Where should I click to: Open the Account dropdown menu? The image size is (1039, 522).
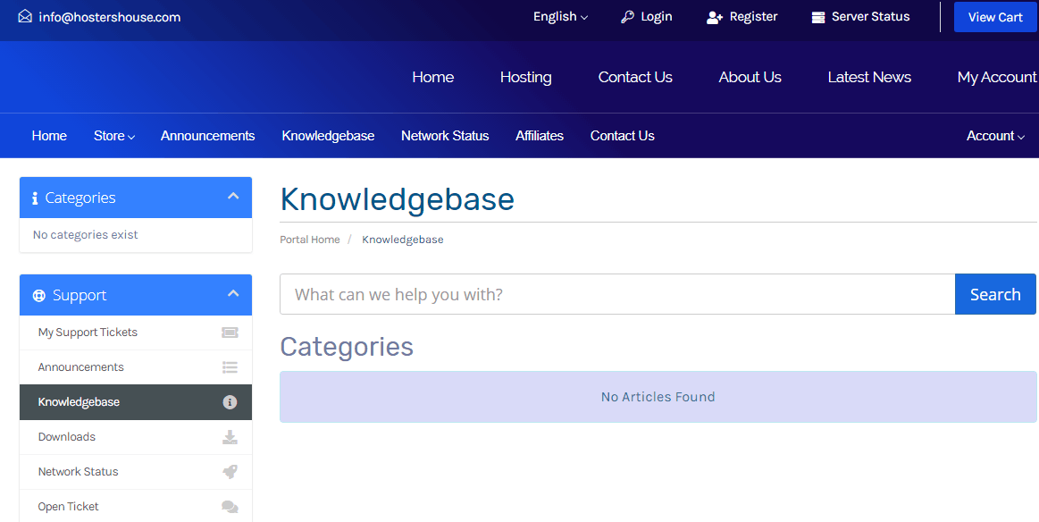tap(995, 135)
